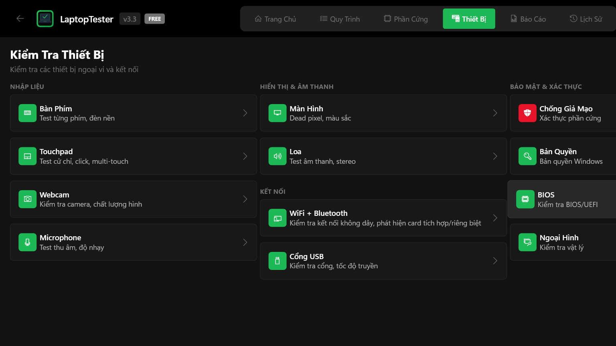Click the back arrow button
Screen dimensions: 616x346
[x=20, y=18]
